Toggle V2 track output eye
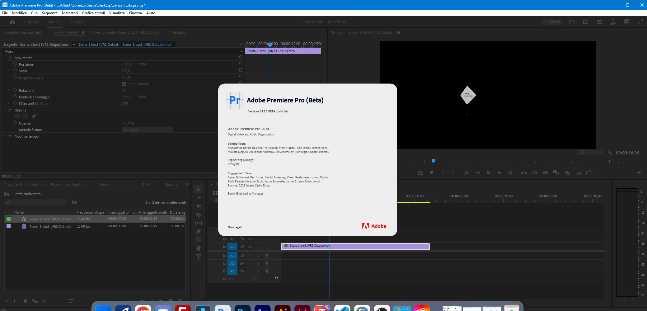Image resolution: width=647 pixels, height=311 pixels. (250, 239)
